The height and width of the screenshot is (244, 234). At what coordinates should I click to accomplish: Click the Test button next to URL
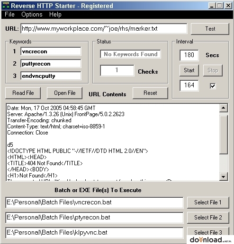coord(210,29)
